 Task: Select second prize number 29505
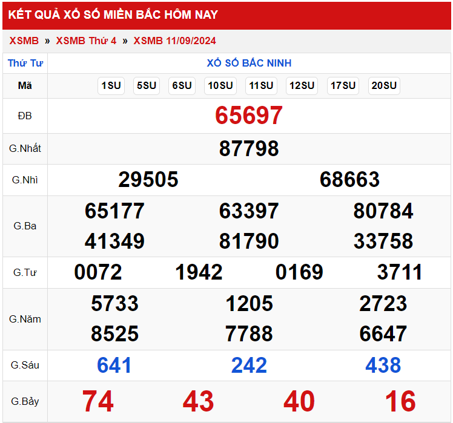(148, 180)
